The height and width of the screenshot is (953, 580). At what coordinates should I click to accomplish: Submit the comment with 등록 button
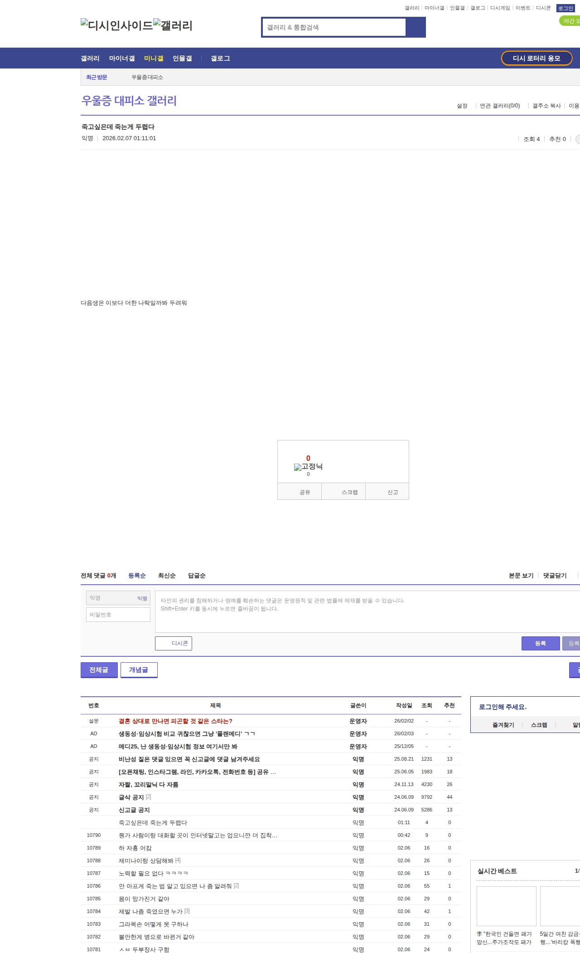tap(540, 643)
